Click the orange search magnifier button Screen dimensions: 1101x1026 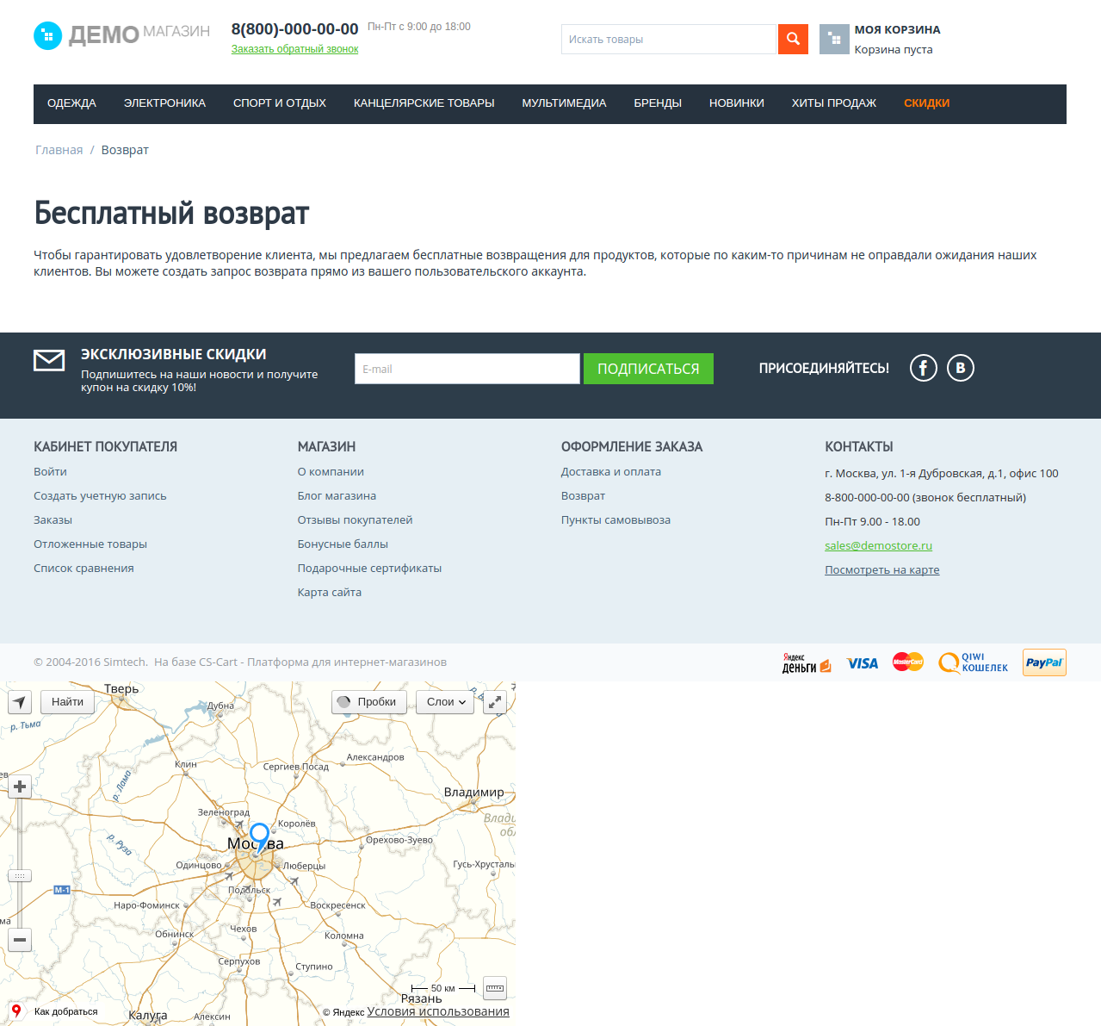coord(793,39)
